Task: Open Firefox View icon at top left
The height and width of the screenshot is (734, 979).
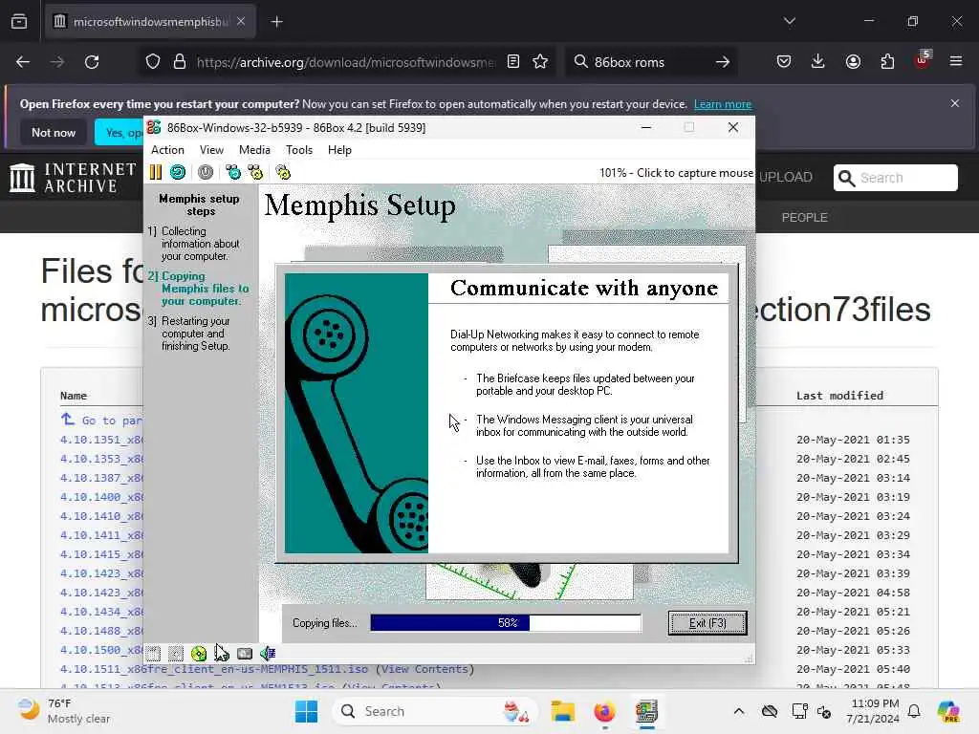Action: [x=19, y=22]
